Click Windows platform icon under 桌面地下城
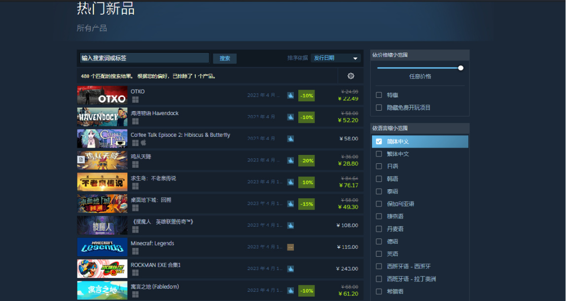Screen dimensions: 566x301 [x=135, y=208]
